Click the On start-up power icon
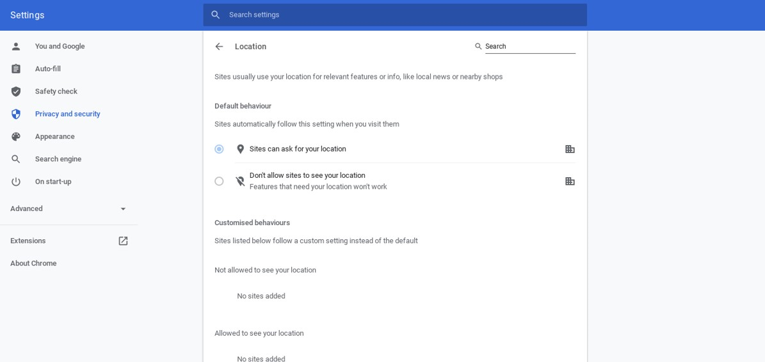The height and width of the screenshot is (362, 765). coord(16,182)
